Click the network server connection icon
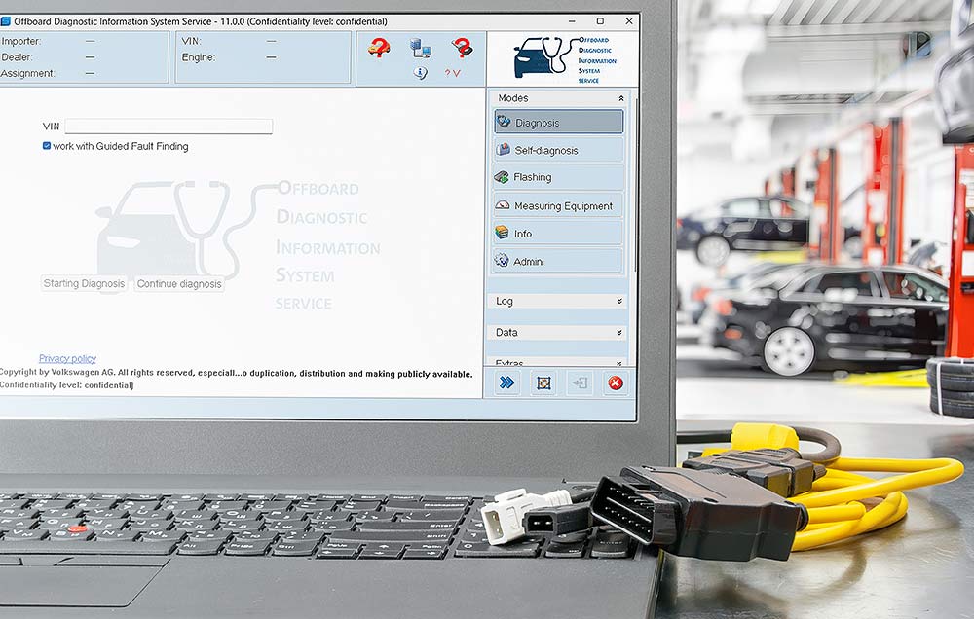 point(420,48)
